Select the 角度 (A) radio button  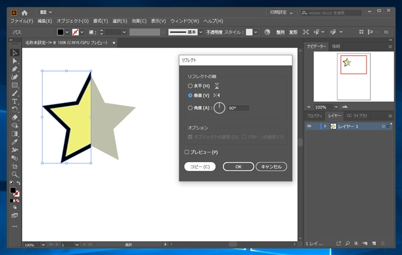click(x=190, y=108)
